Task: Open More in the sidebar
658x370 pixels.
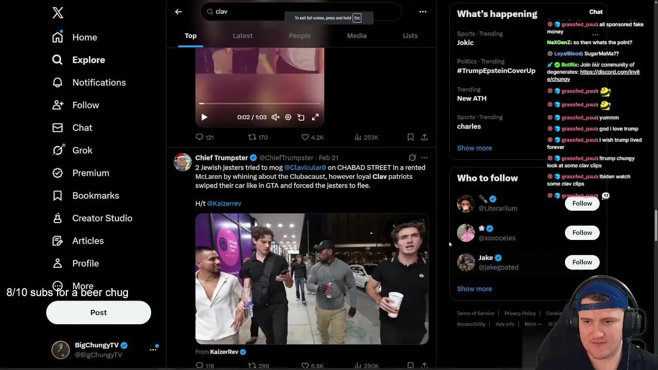Action: click(72, 286)
